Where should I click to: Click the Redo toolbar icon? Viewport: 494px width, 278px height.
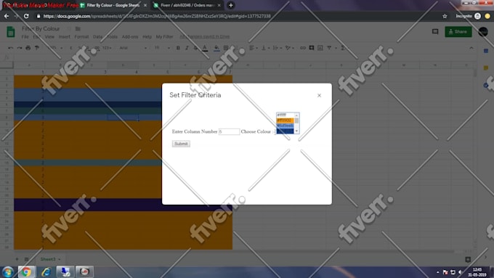point(20,48)
